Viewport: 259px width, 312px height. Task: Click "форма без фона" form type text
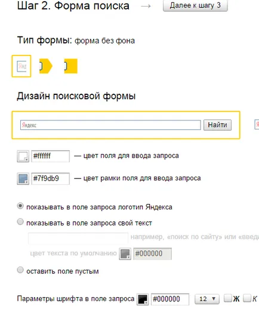[x=104, y=41]
